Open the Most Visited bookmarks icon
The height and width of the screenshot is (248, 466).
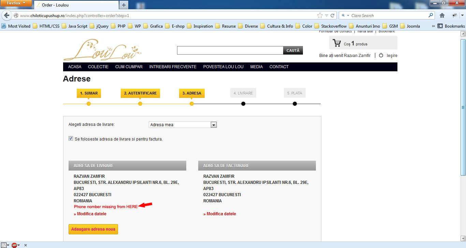[4, 26]
